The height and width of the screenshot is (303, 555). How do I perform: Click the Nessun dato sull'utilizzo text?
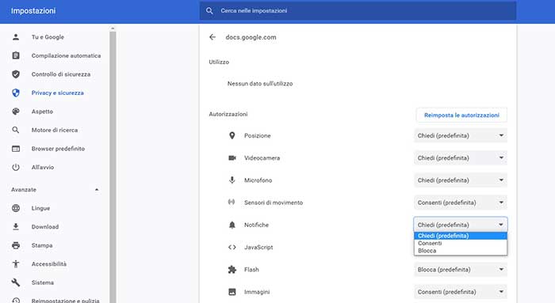(260, 84)
